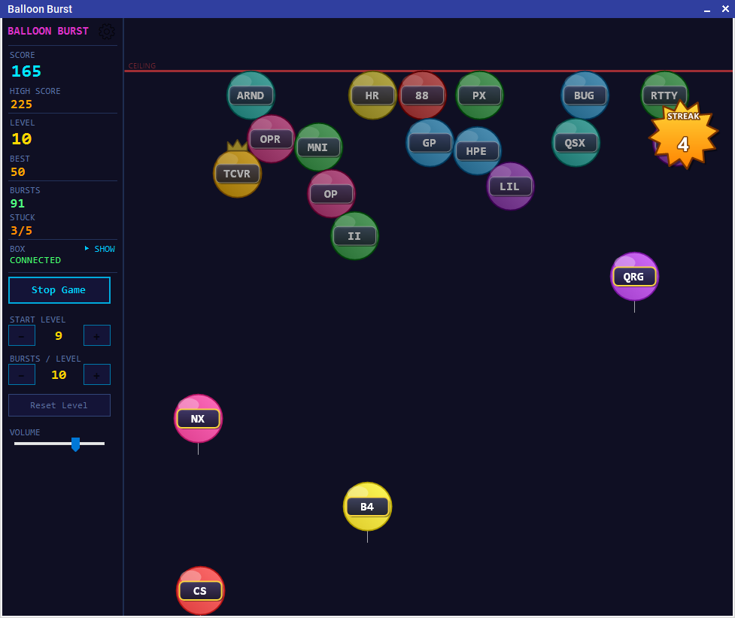Click the blue BUG balloon

pos(585,95)
